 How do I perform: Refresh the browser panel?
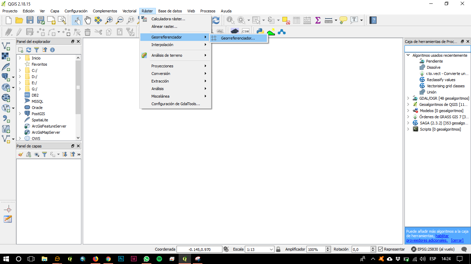pyautogui.click(x=29, y=50)
